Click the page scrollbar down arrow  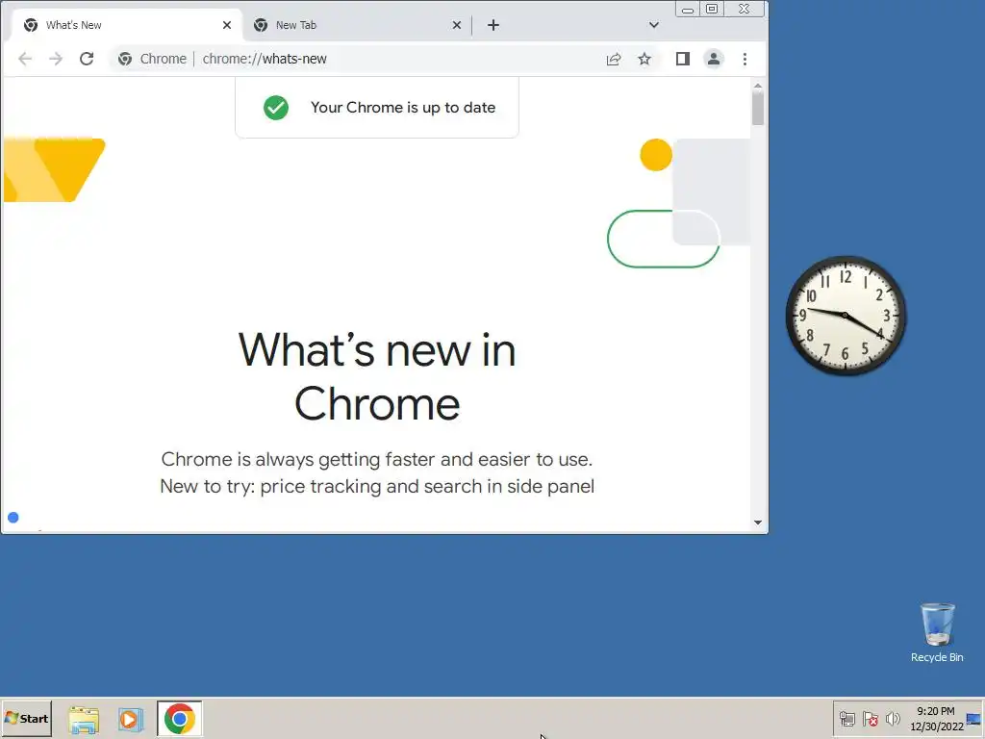coord(758,522)
